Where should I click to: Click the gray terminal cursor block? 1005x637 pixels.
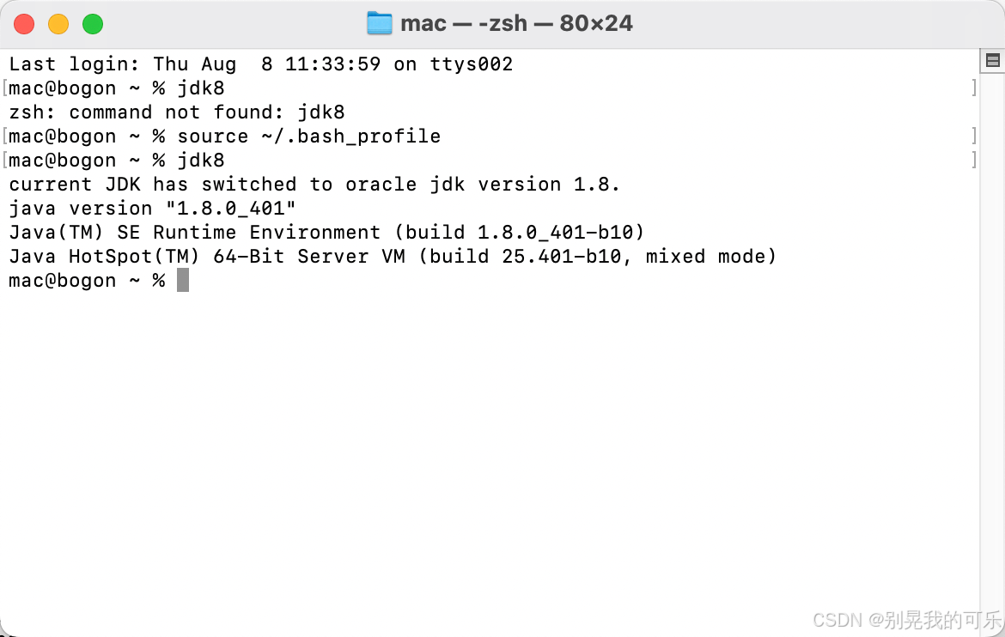click(x=183, y=281)
